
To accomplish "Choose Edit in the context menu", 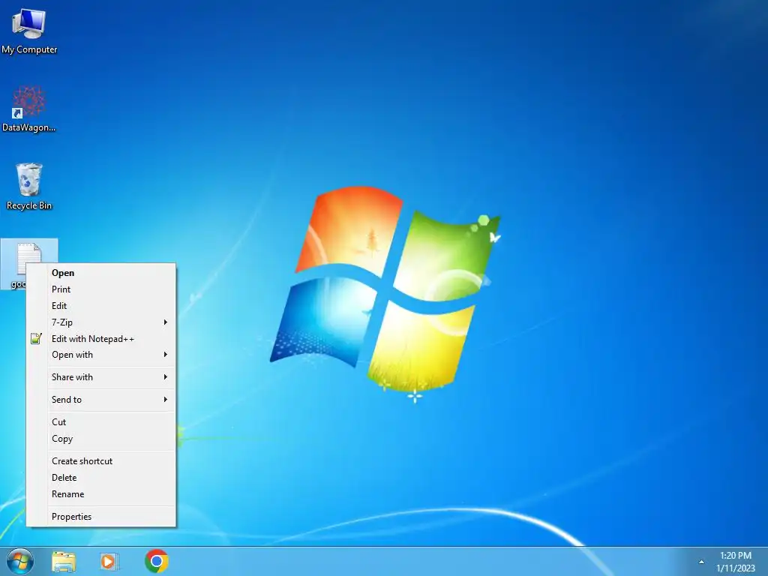I will click(x=101, y=306).
